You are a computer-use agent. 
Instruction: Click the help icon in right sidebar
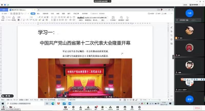[x=171, y=39]
